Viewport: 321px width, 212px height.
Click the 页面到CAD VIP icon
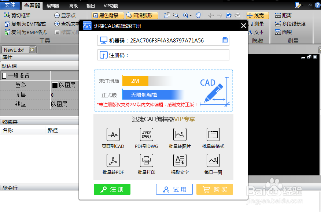coord(113,134)
